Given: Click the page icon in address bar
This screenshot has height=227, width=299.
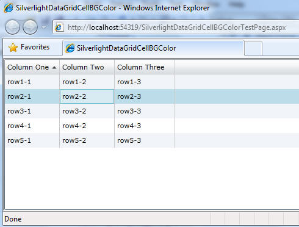Looking at the screenshot, I should click(x=59, y=27).
